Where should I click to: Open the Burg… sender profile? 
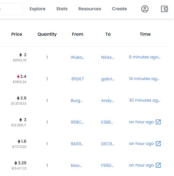(x=77, y=101)
